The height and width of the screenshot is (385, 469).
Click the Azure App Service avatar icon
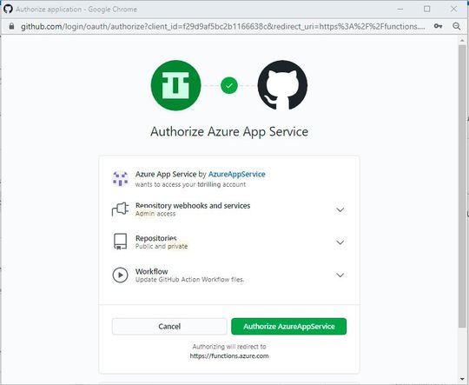(x=120, y=179)
